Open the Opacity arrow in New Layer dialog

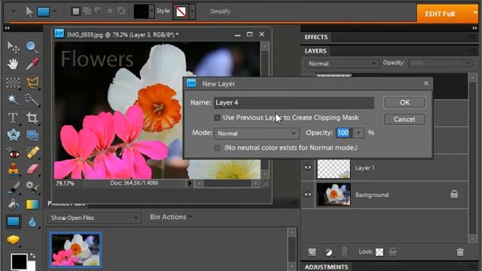point(358,133)
